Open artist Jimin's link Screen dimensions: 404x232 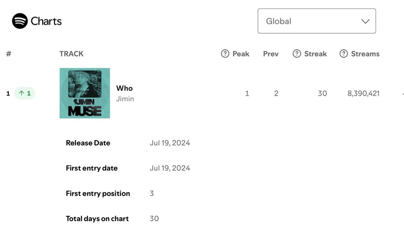click(x=125, y=99)
